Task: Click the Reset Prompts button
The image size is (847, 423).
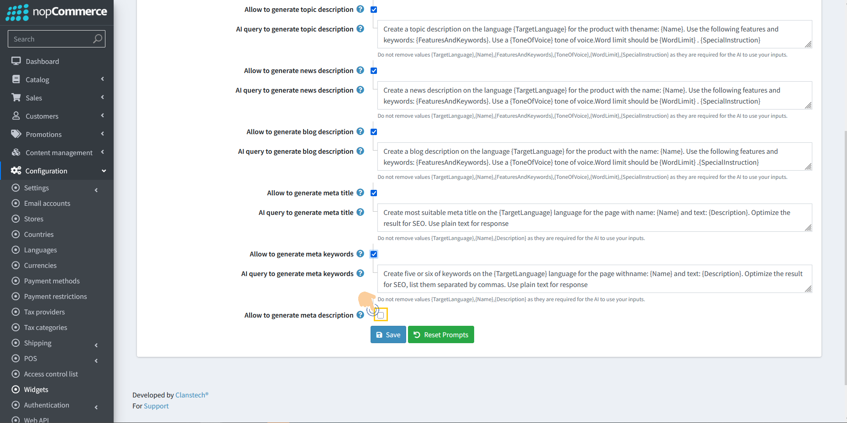Action: click(440, 334)
